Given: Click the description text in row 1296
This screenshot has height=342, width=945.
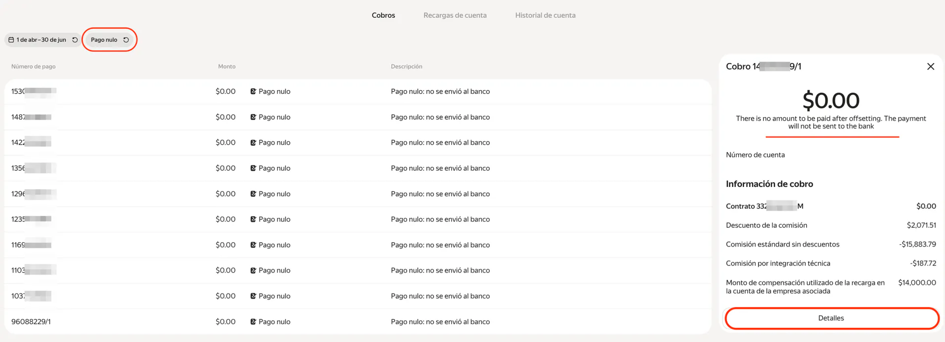Looking at the screenshot, I should click(441, 194).
